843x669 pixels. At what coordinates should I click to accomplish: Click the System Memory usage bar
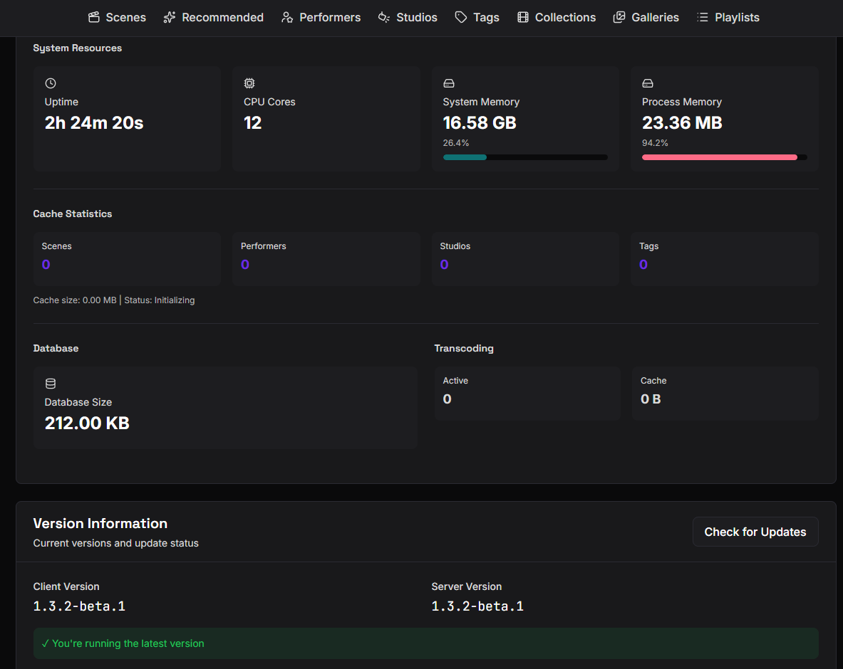pyautogui.click(x=525, y=157)
